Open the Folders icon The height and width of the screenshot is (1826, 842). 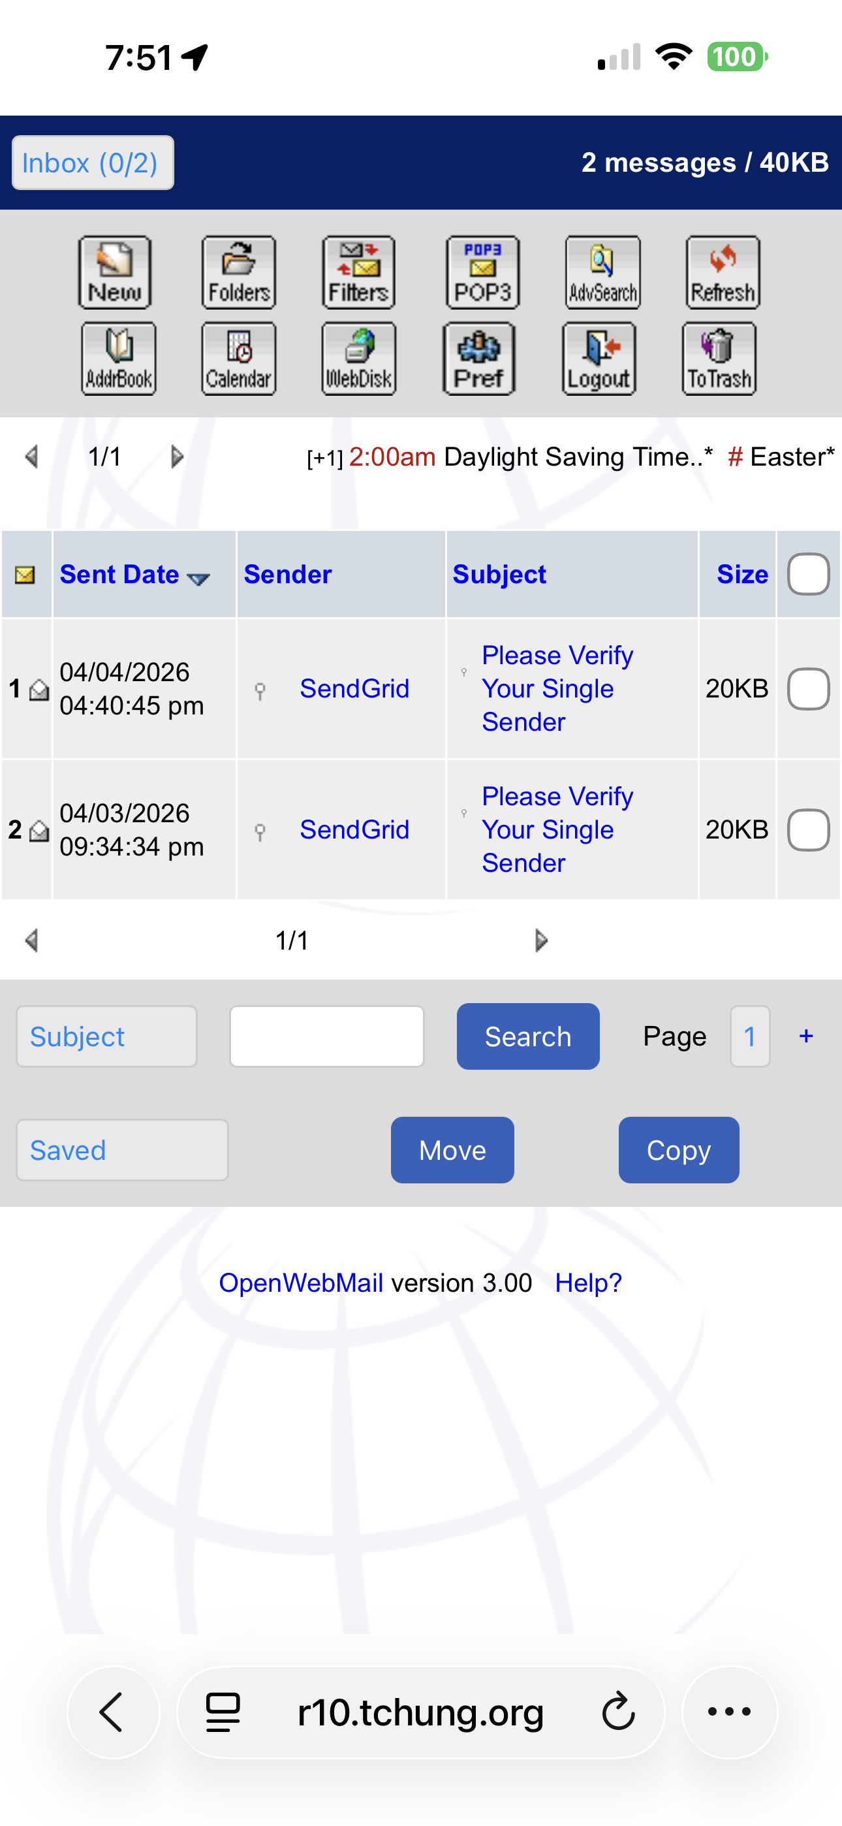(x=238, y=273)
